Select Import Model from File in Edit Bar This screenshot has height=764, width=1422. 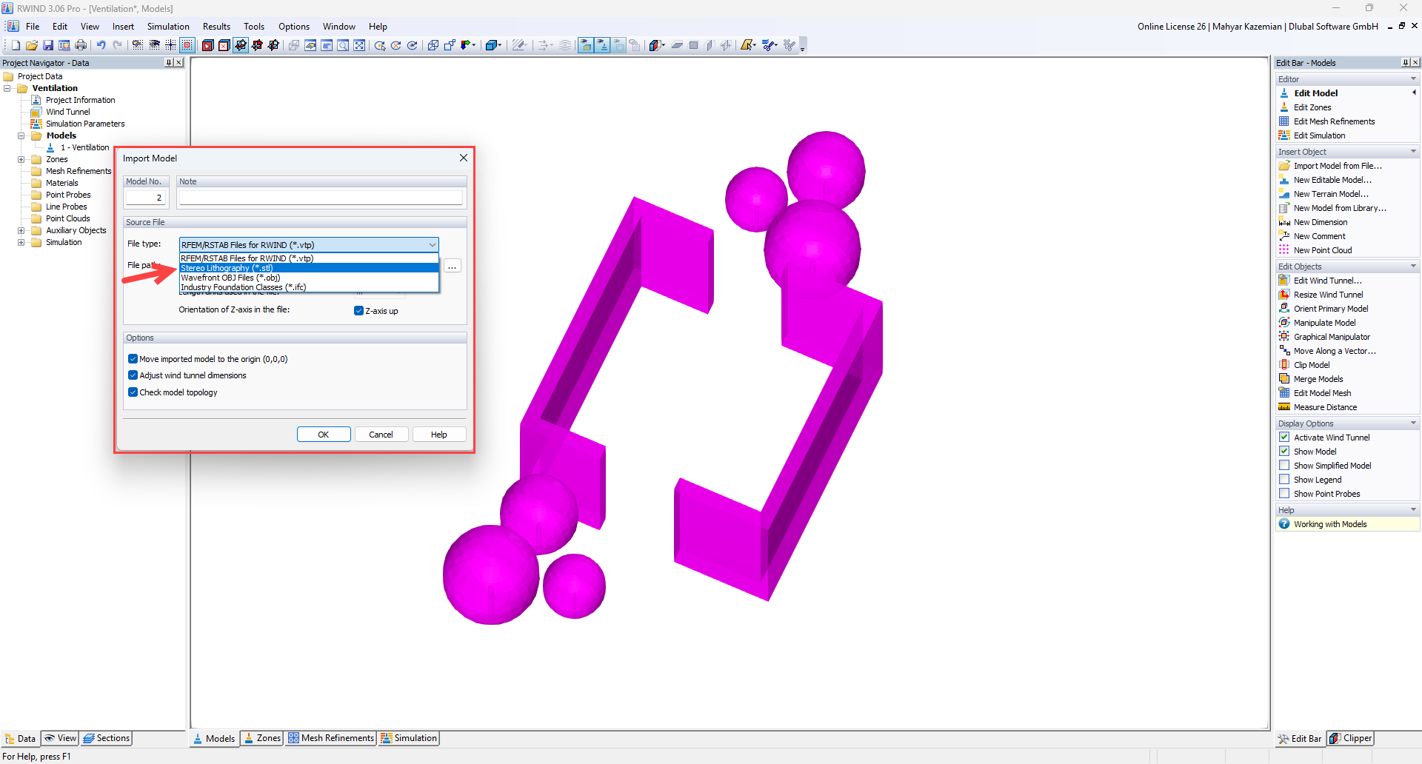tap(1336, 165)
